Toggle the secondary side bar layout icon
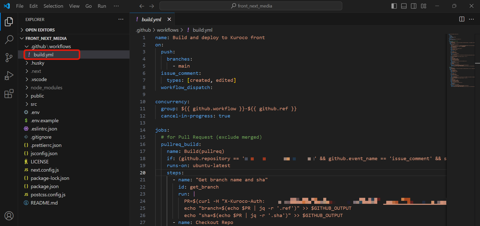480x226 pixels. coord(414,6)
